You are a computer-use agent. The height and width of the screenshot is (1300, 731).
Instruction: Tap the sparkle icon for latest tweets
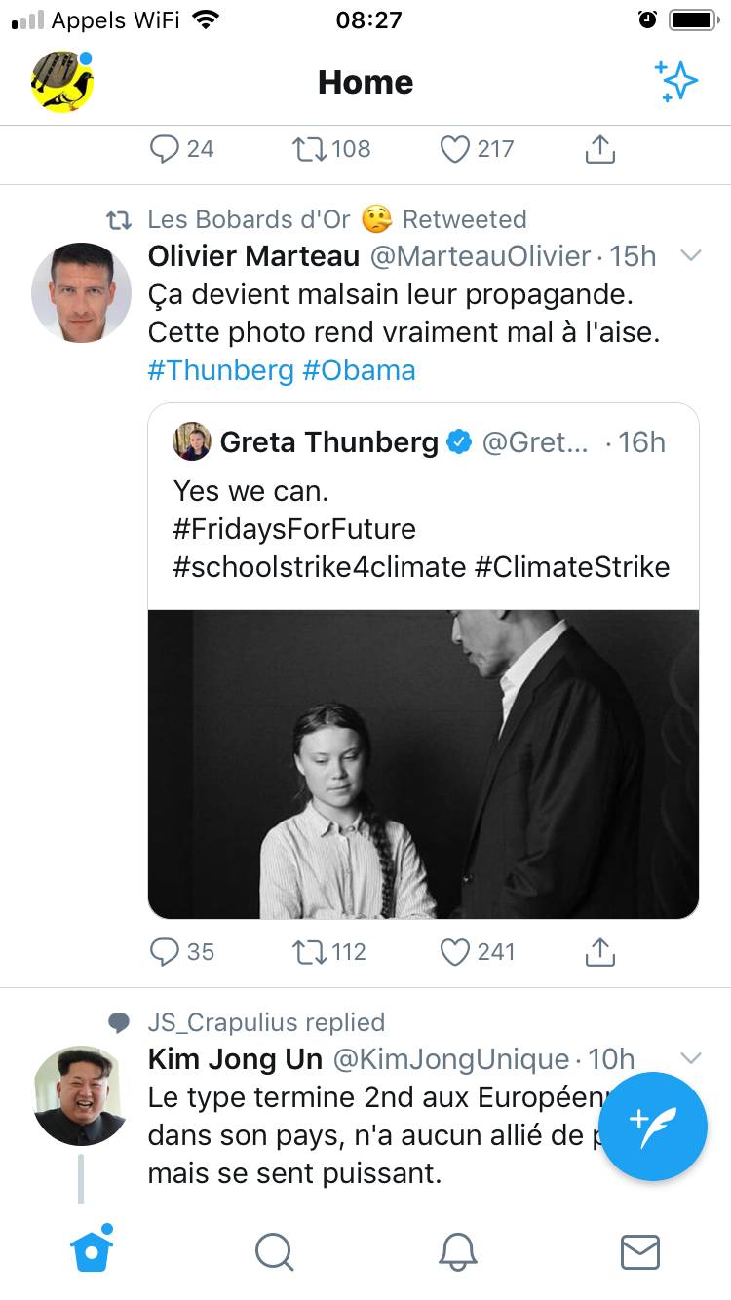(676, 81)
